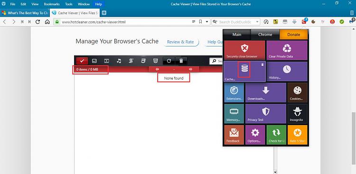Screen dimensions: 356x174
Task: Open the Feedback tile
Action: pos(234,135)
